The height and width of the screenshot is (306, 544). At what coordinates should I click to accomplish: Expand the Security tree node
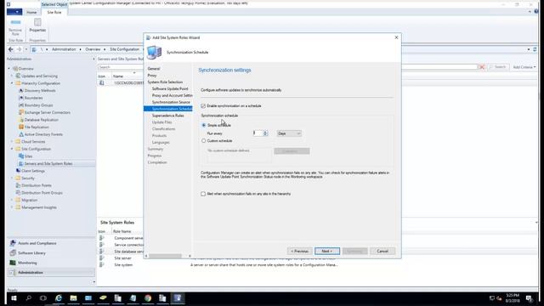[12, 178]
